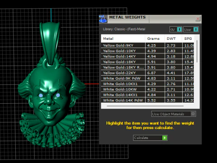The width and height of the screenshot is (217, 163).
Task: Select the White Gold:10KX1 row
Action: (147, 84)
